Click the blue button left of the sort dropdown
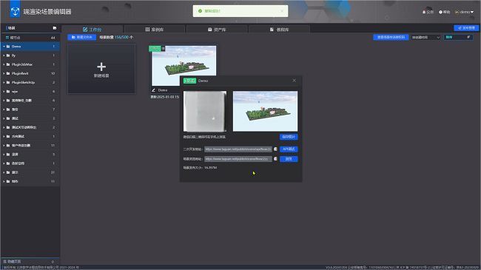This screenshot has width=481, height=270. (391, 37)
